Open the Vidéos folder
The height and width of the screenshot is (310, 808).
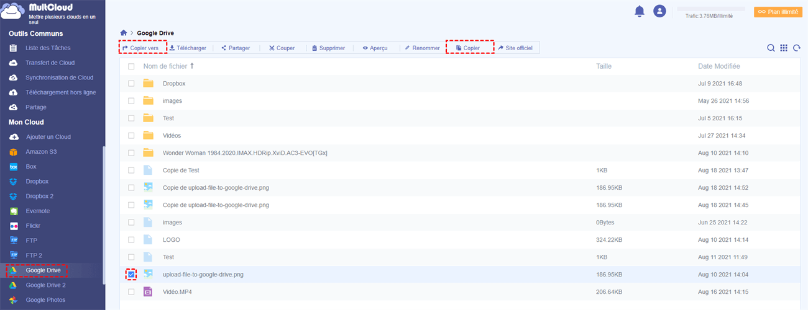172,135
